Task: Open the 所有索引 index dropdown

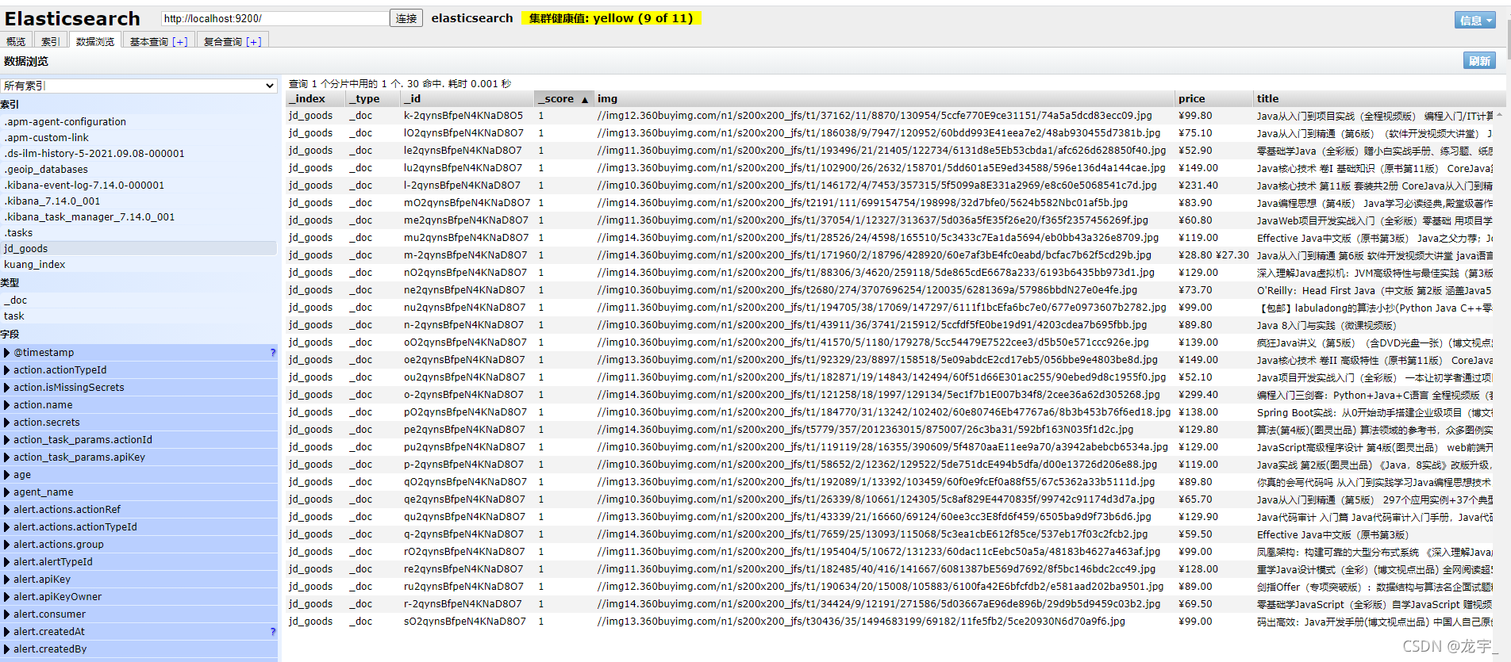Action: (139, 86)
